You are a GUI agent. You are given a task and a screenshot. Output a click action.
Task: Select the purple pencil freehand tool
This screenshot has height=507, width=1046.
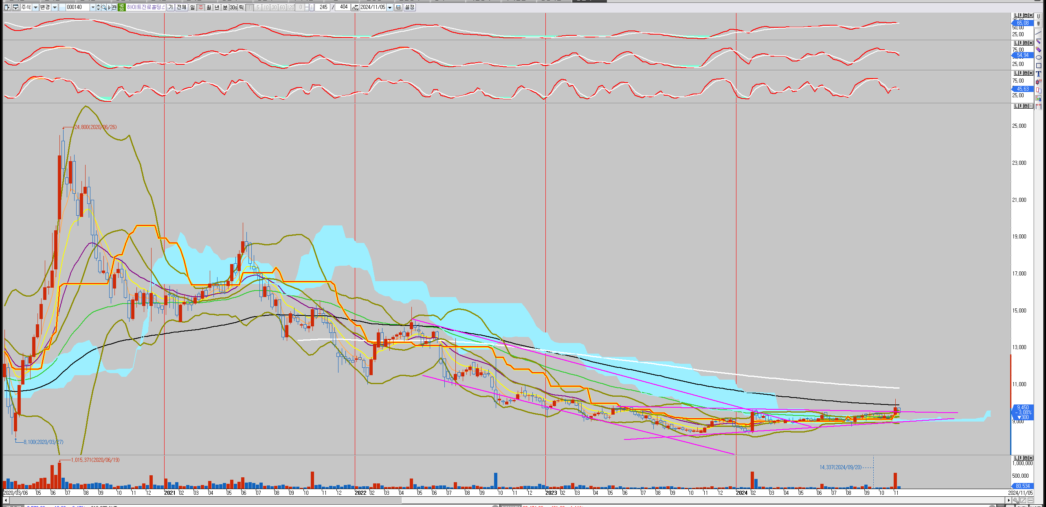click(x=1038, y=49)
